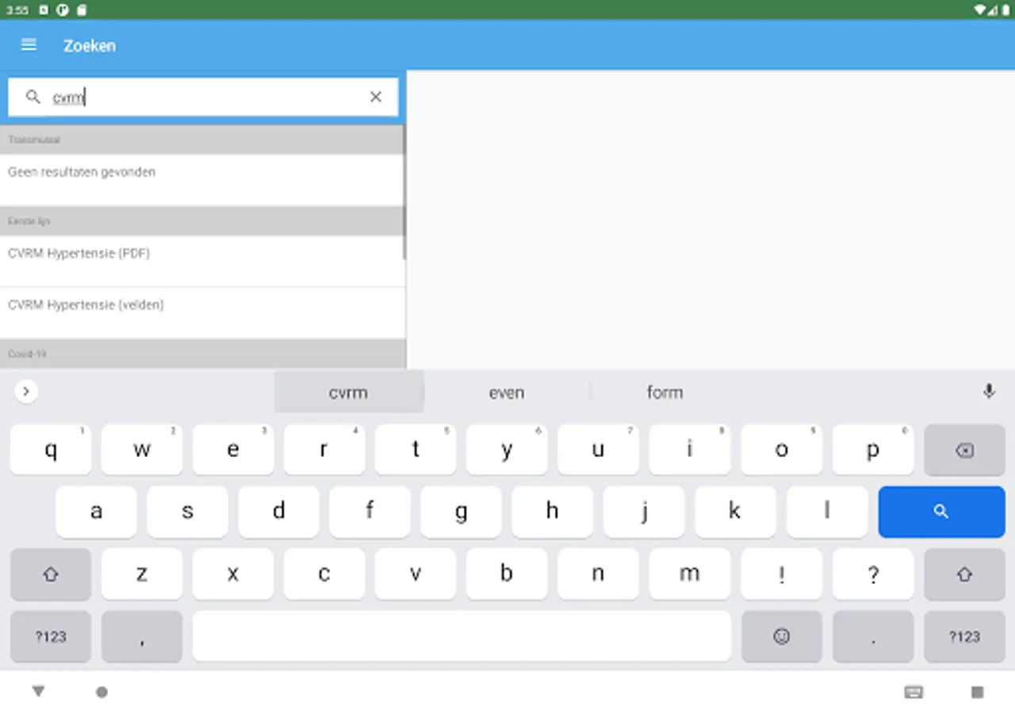Open the emoji keyboard
This screenshot has width=1015, height=714.
[x=782, y=636]
